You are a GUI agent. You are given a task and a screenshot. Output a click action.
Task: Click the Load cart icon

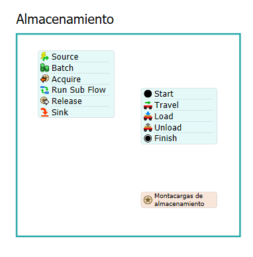pos(148,116)
